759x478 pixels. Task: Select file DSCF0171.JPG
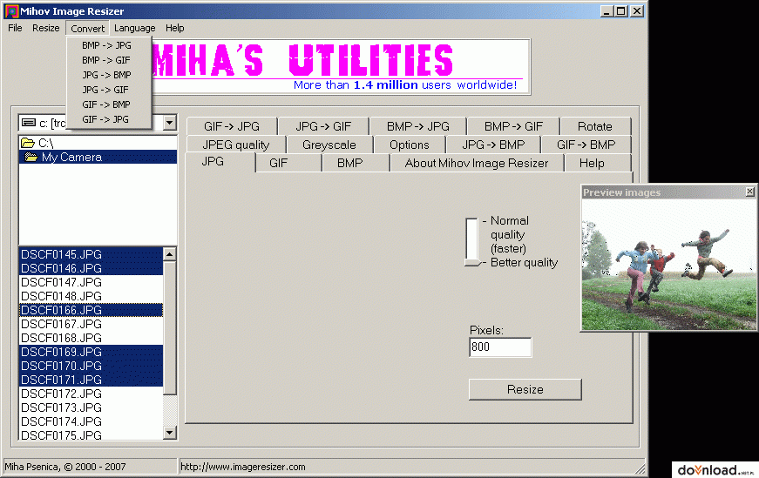click(91, 380)
